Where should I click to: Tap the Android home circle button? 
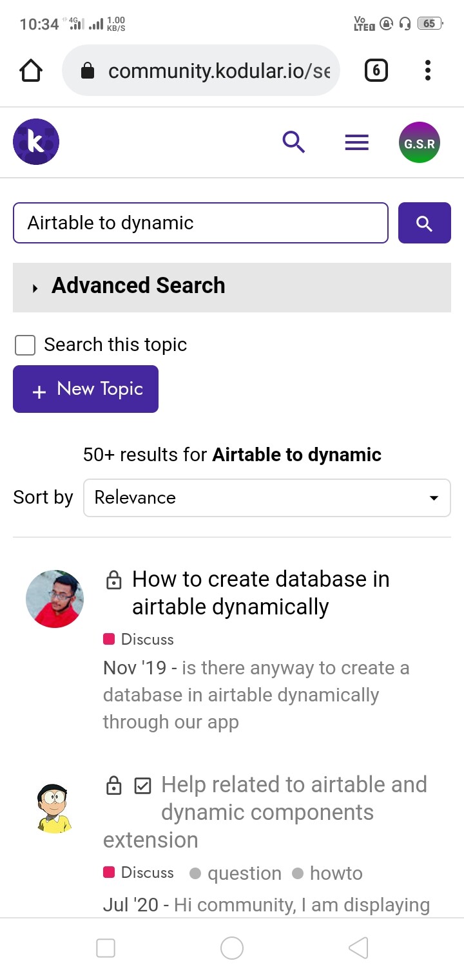[x=232, y=948]
